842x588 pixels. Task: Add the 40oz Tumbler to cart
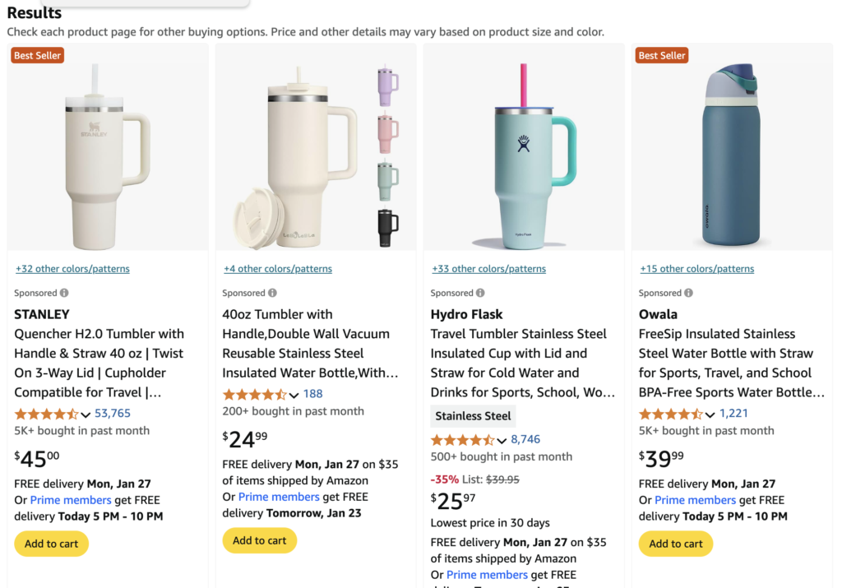[260, 540]
